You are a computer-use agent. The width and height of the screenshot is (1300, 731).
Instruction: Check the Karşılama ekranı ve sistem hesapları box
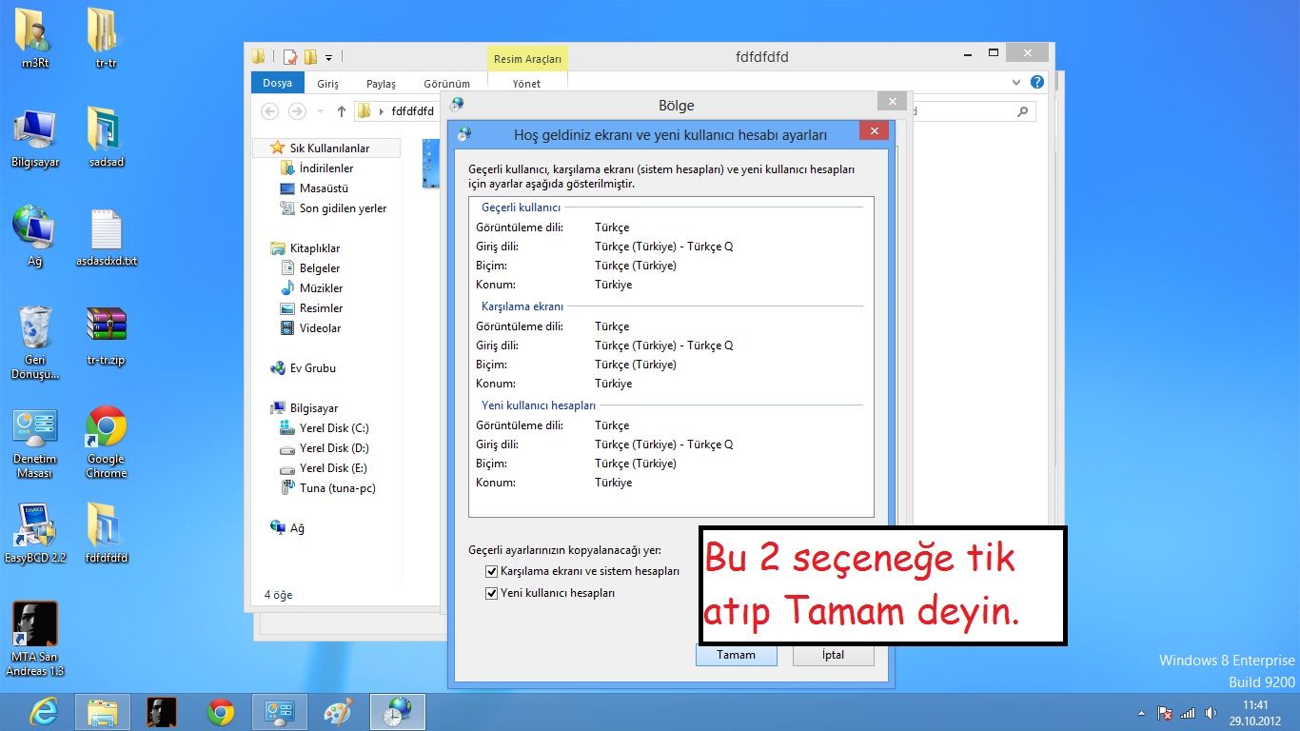[x=492, y=572]
